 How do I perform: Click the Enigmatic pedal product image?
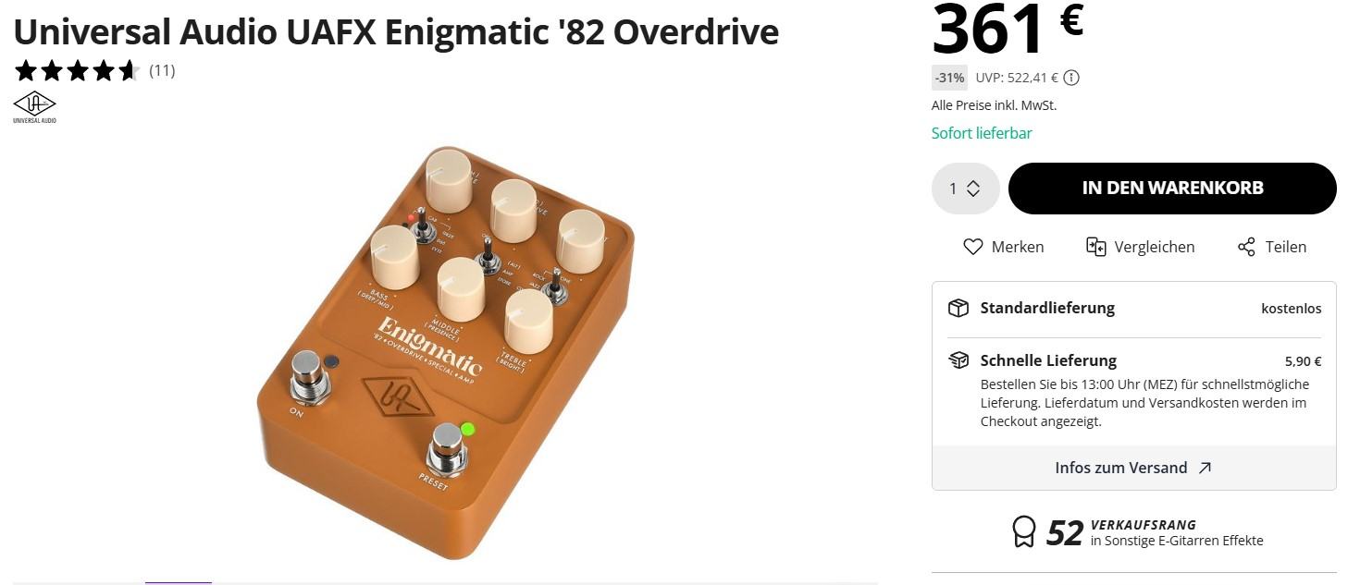[446, 351]
